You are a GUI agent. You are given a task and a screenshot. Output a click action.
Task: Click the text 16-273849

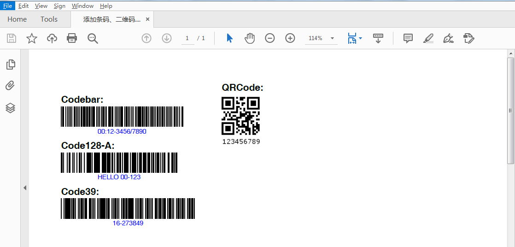pos(128,223)
